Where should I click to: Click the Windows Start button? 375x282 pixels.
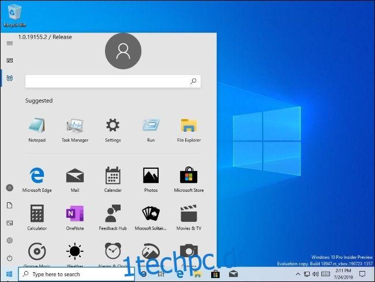pyautogui.click(x=9, y=274)
